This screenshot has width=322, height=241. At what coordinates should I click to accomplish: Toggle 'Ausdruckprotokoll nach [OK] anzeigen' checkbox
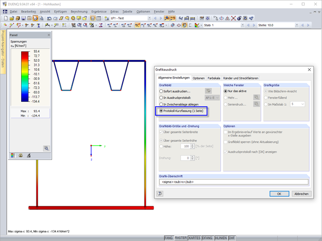tap(225, 152)
